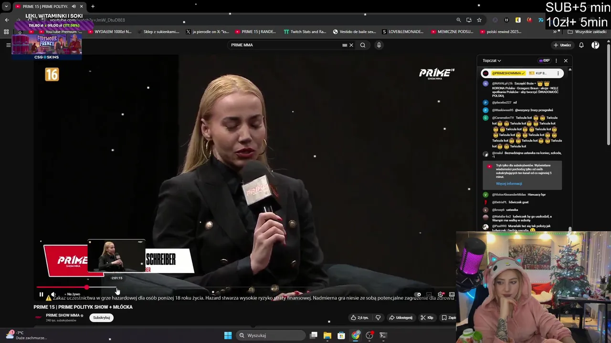
Task: Open a new browser tab
Action: tap(93, 6)
